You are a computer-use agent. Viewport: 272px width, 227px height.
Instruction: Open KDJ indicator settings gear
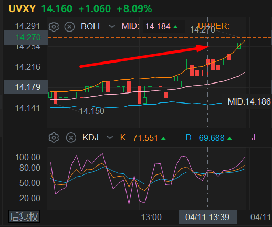(54, 138)
